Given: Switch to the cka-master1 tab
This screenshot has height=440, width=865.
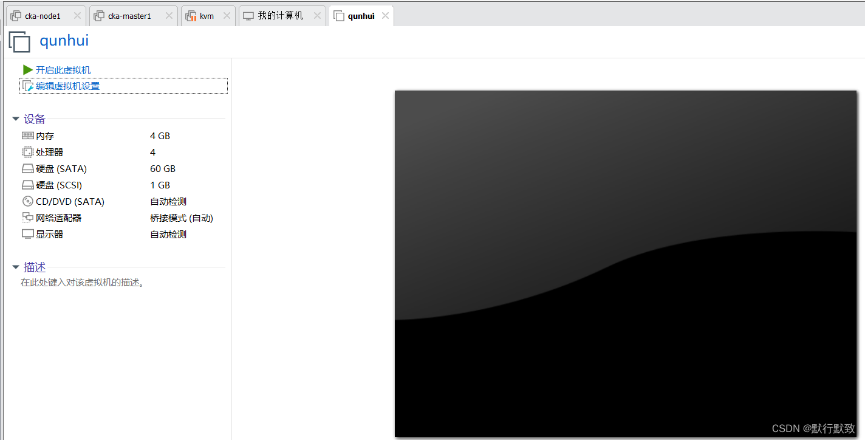Looking at the screenshot, I should tap(134, 16).
